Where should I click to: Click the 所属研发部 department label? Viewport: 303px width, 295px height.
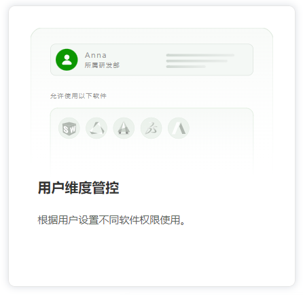point(102,65)
